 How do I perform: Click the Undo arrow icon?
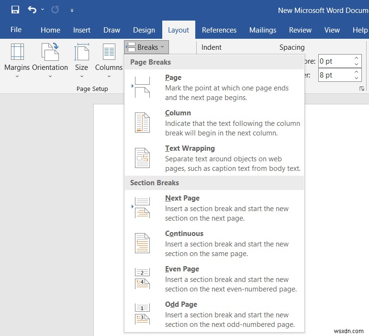click(32, 10)
